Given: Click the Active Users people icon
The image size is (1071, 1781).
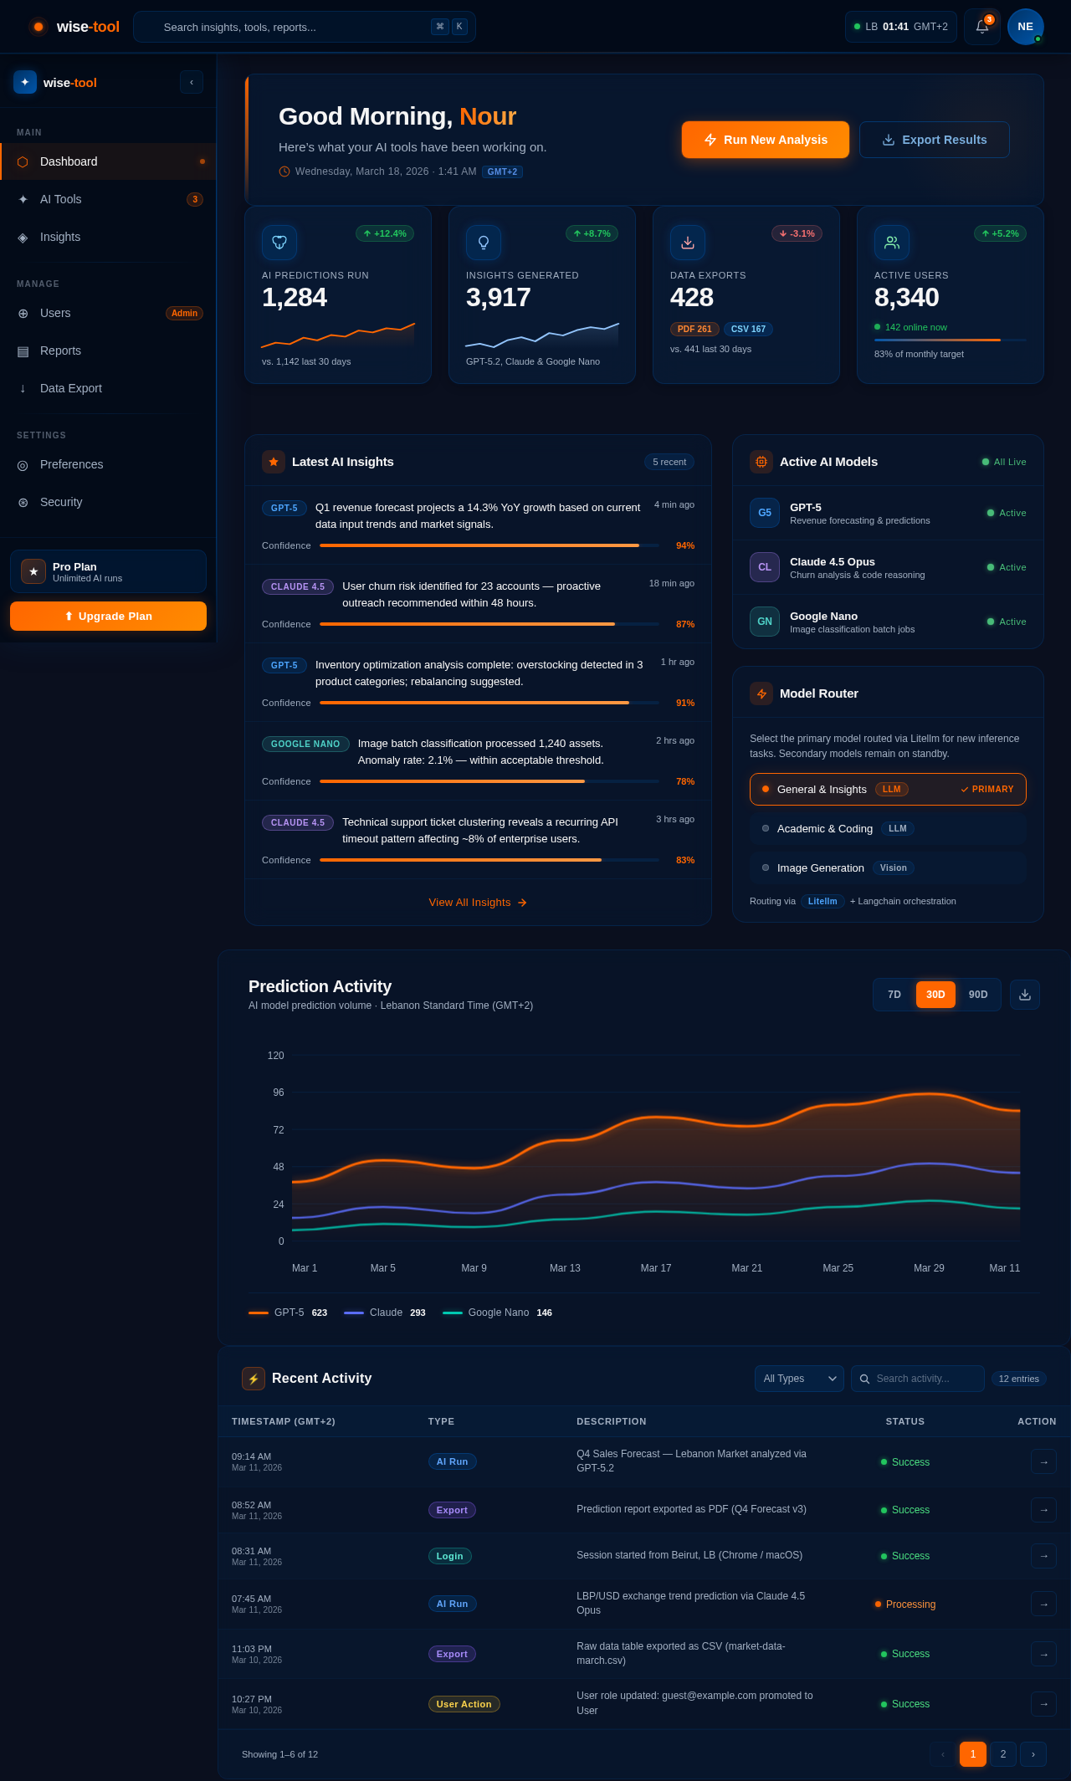Looking at the screenshot, I should tap(892, 243).
